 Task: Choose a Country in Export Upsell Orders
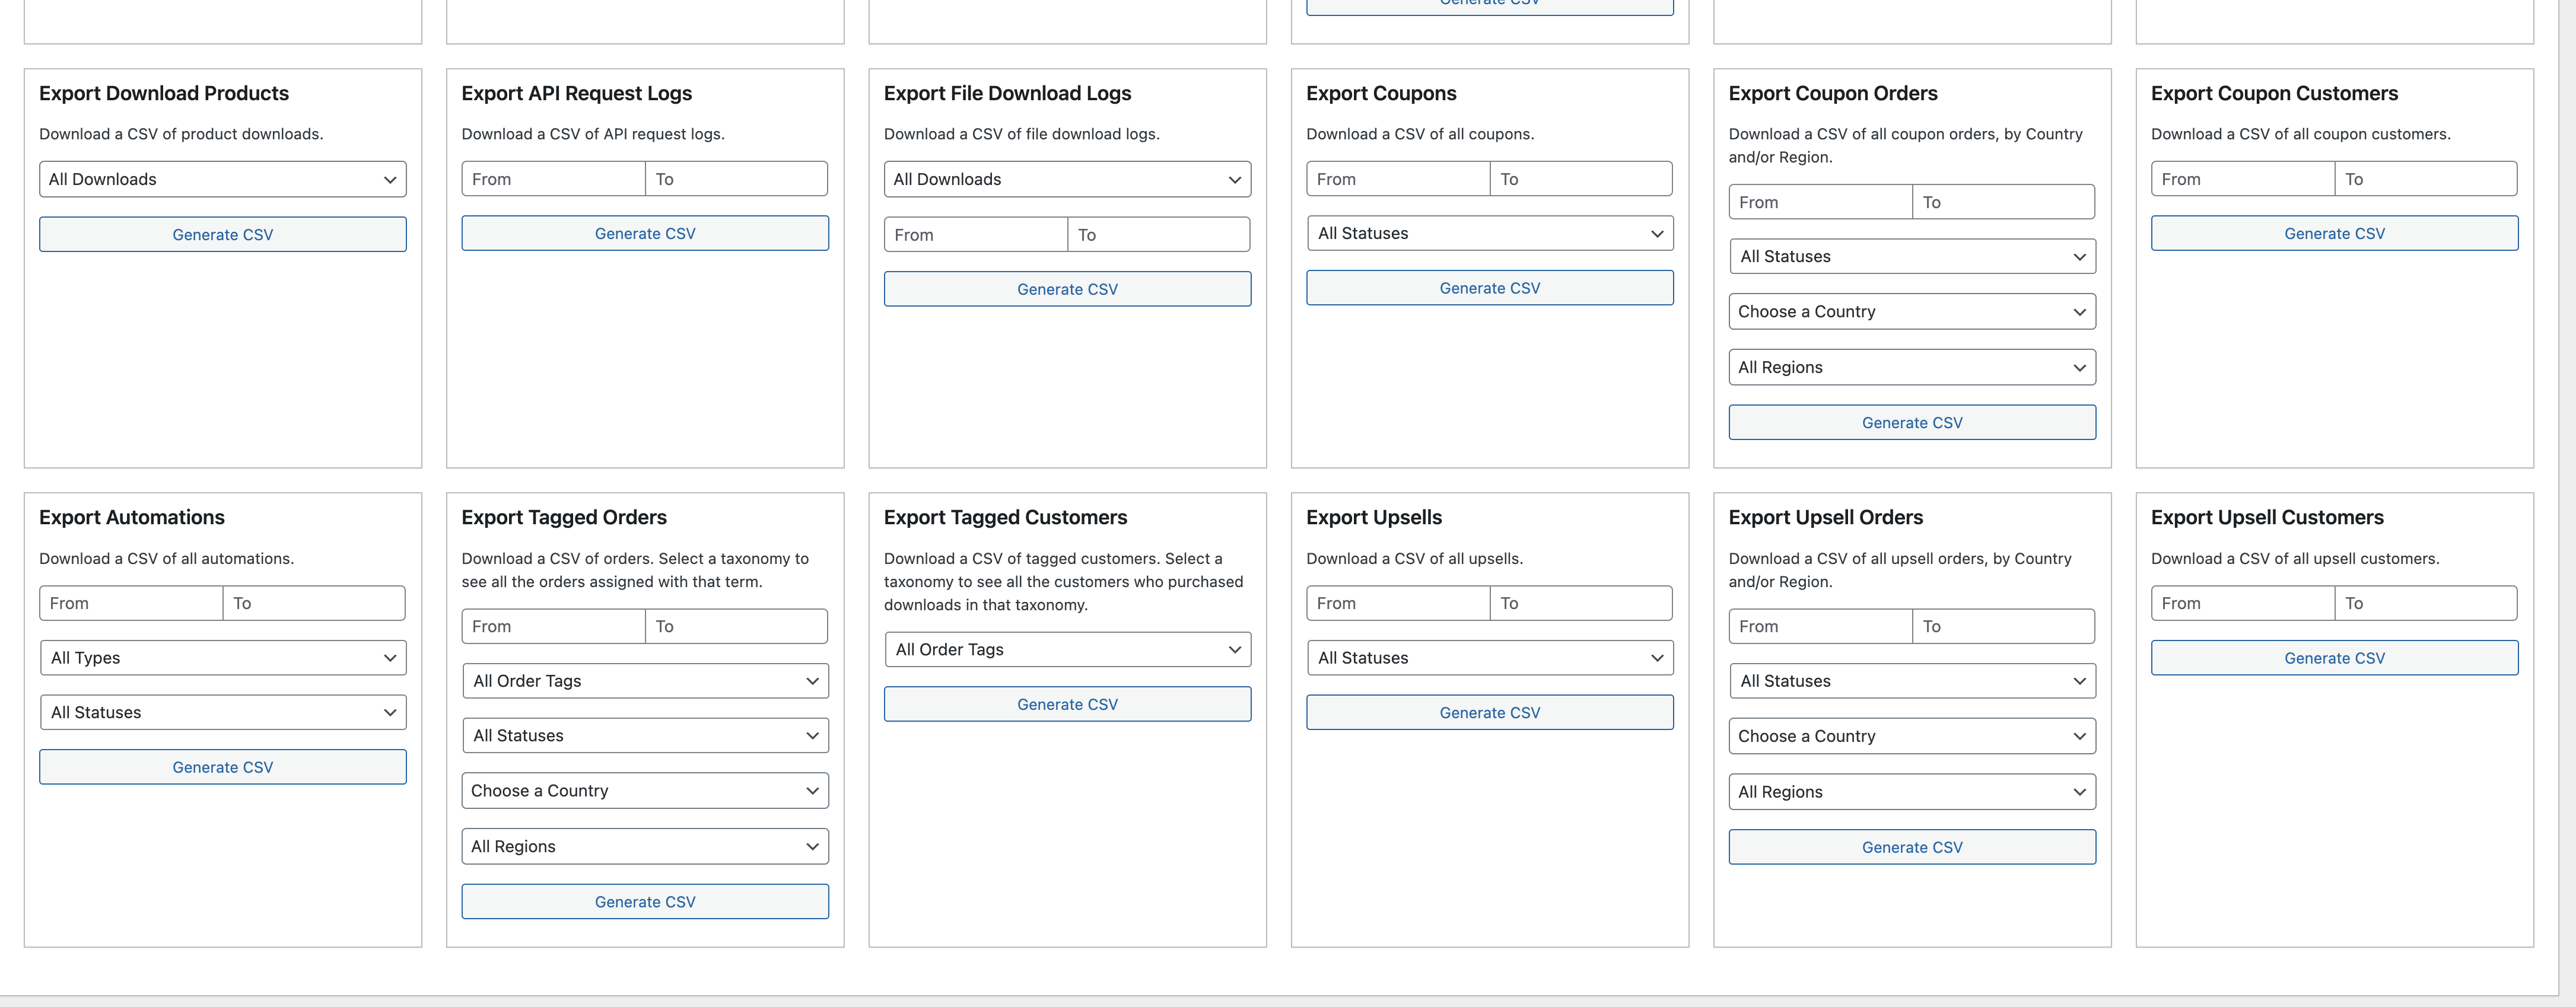pos(1911,736)
